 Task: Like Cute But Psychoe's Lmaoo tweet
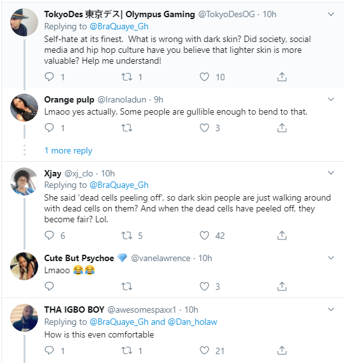point(204,287)
